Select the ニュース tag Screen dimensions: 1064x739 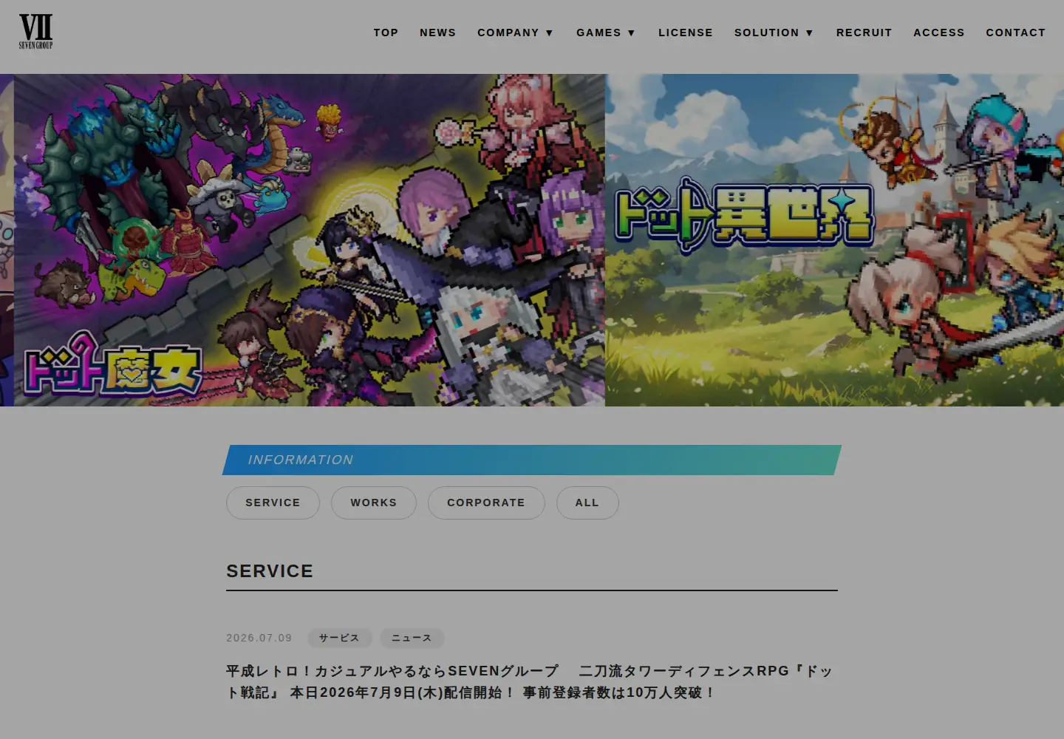click(x=412, y=638)
